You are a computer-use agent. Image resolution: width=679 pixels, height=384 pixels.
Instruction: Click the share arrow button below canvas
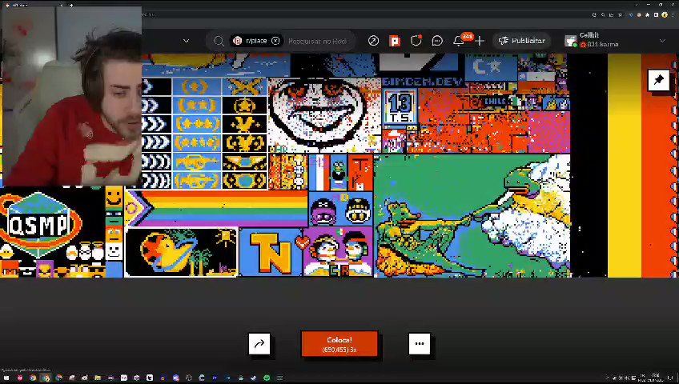click(259, 344)
